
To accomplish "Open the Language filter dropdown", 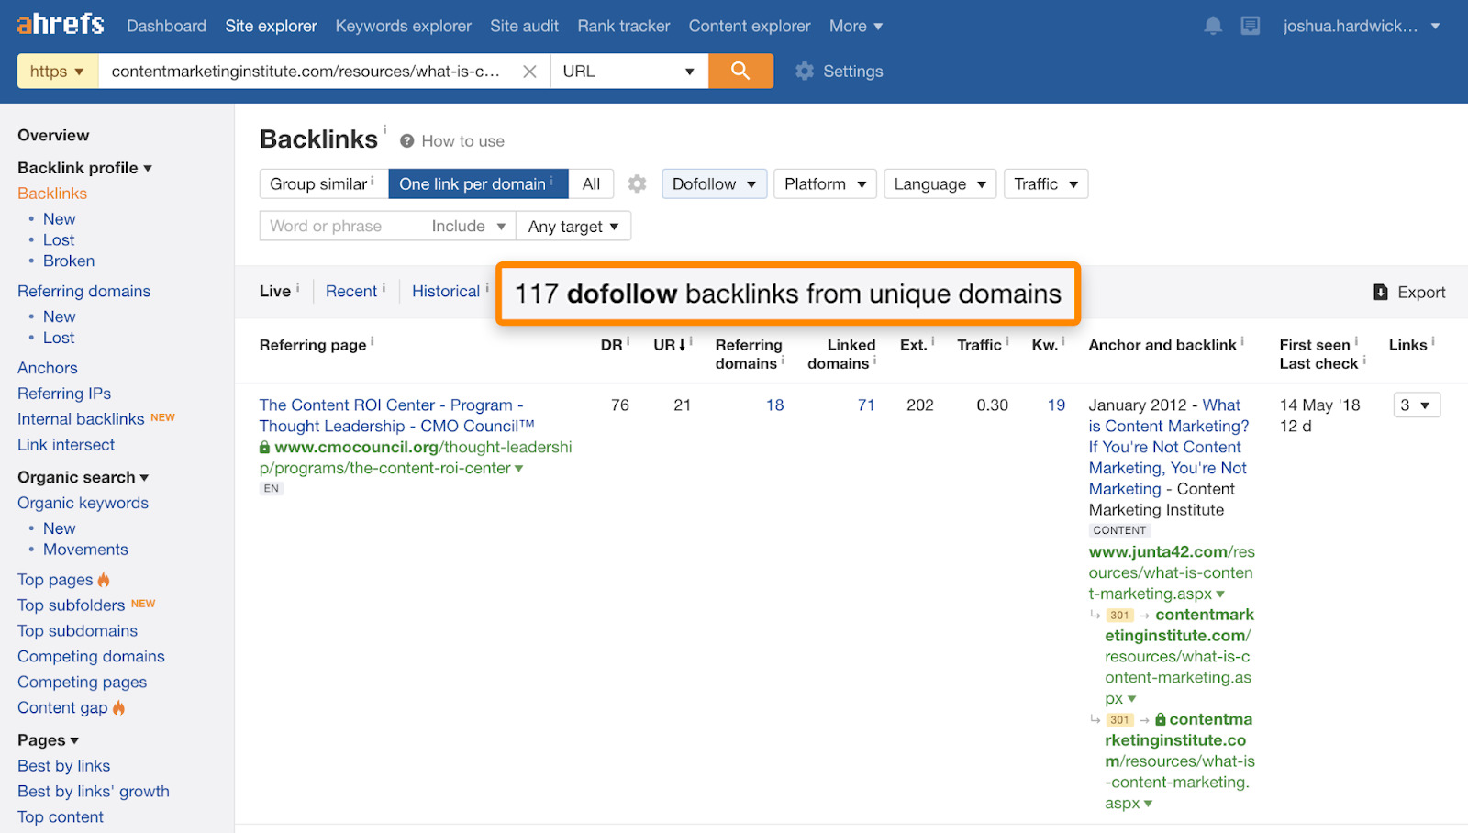I will (x=938, y=183).
